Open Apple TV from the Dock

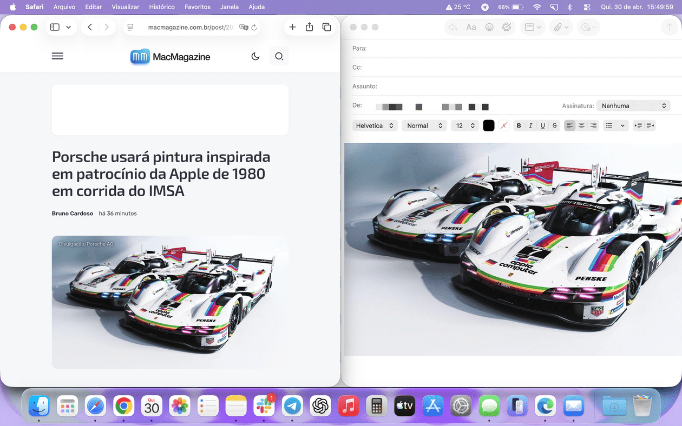tap(404, 405)
